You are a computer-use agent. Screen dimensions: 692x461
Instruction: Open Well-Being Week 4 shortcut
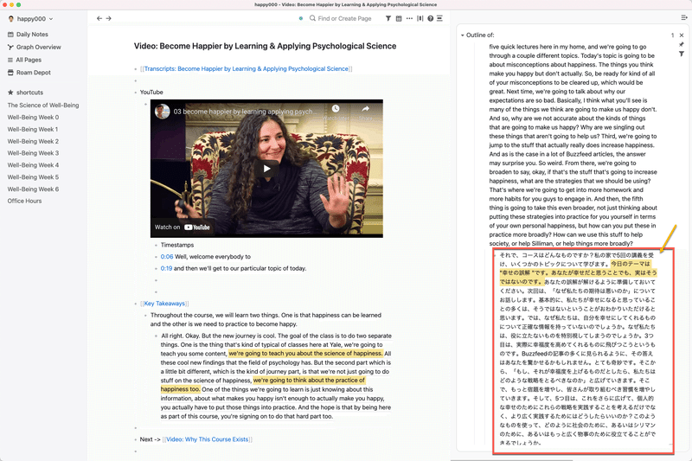point(33,165)
